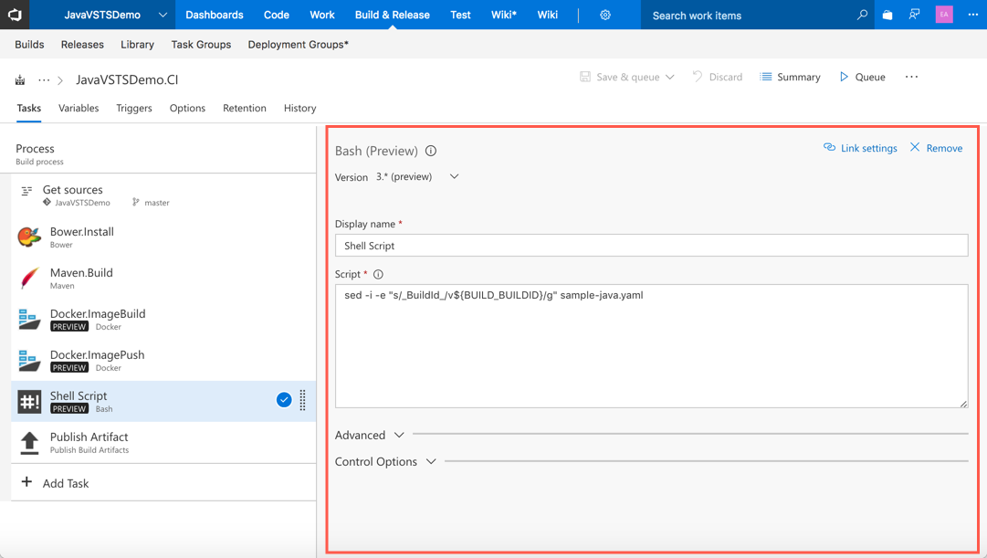This screenshot has width=987, height=558.
Task: Click the Bash #! icon on Shell Script task
Action: 28,401
